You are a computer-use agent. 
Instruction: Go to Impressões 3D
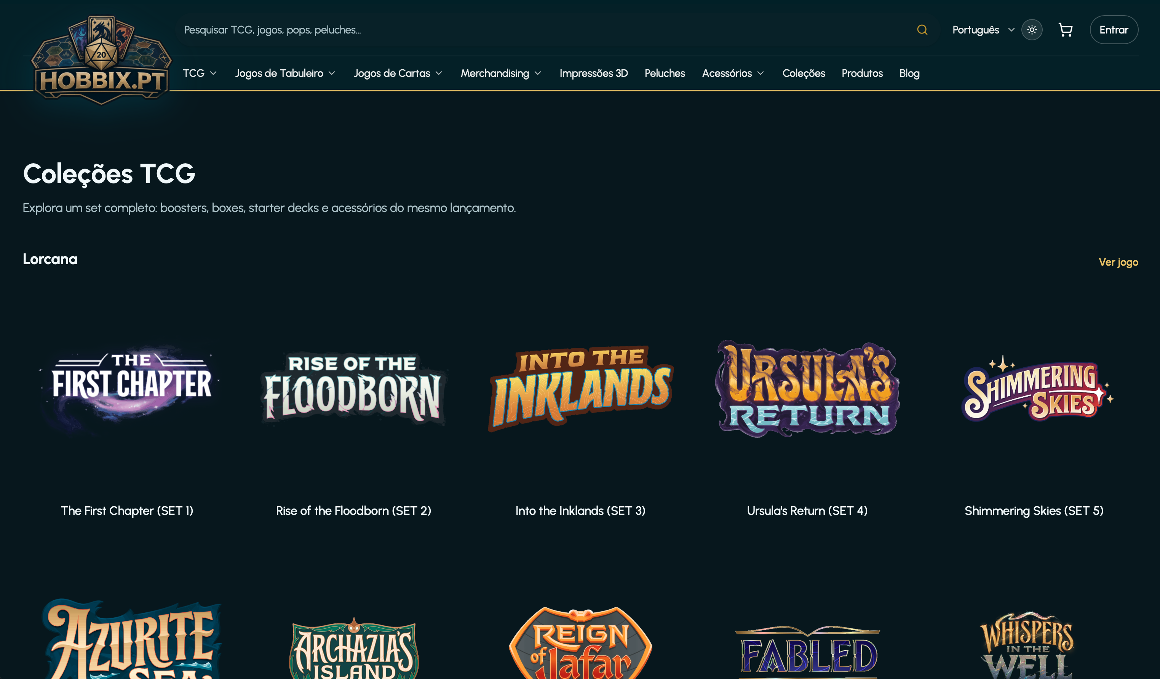tap(593, 73)
